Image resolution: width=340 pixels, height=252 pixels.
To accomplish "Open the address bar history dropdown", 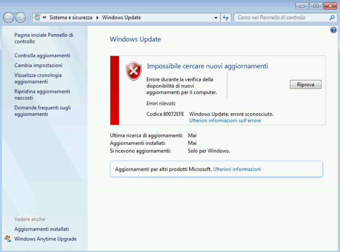I will 216,18.
